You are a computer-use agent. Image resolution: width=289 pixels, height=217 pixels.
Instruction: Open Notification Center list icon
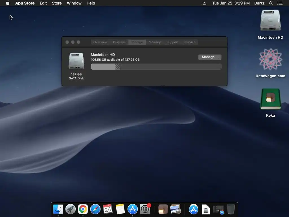click(280, 3)
